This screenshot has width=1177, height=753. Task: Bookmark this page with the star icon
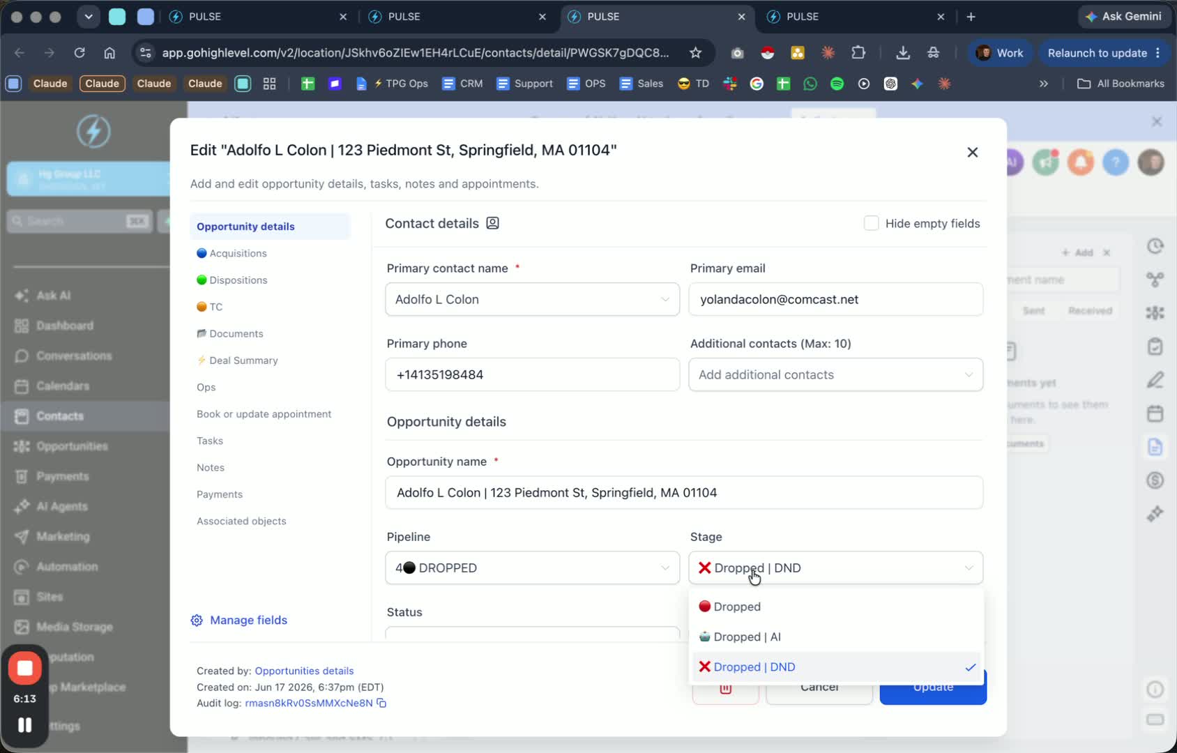[695, 53]
